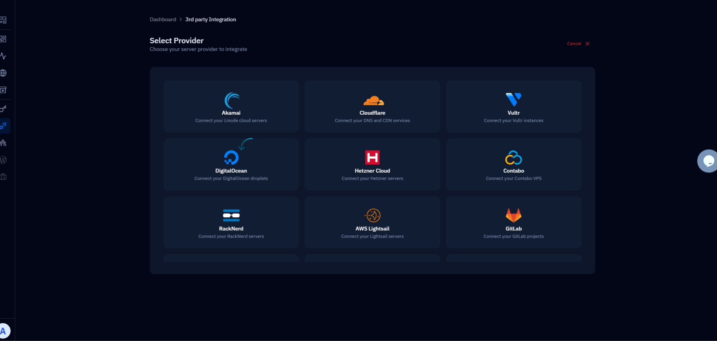Click the Akamai logo
717x341 pixels.
point(232,100)
